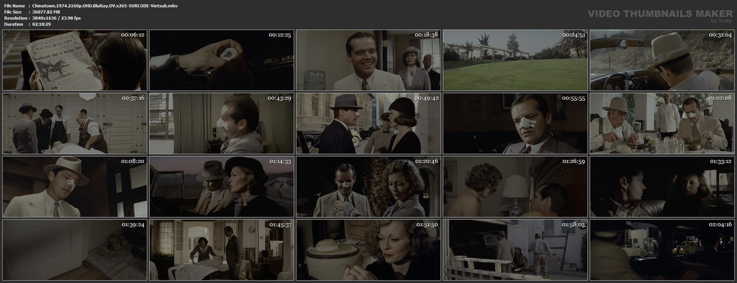
Task: Choose the dark frame at 01:33:12
Action: coord(662,187)
